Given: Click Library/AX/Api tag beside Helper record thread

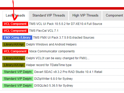Looking at the screenshot, I should pyautogui.click(x=14, y=65).
